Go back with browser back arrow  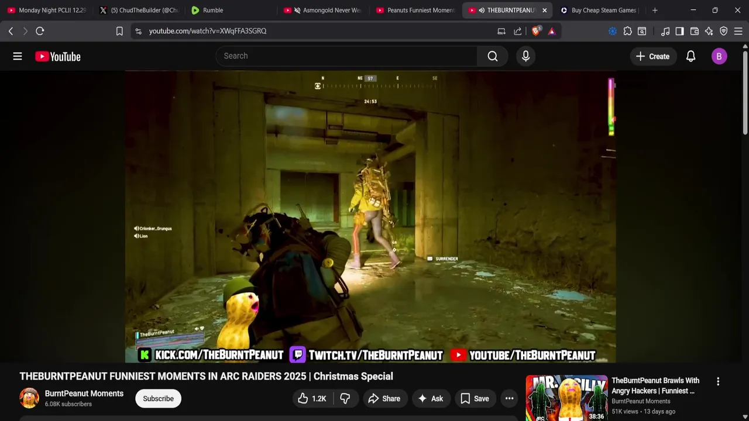[11, 31]
